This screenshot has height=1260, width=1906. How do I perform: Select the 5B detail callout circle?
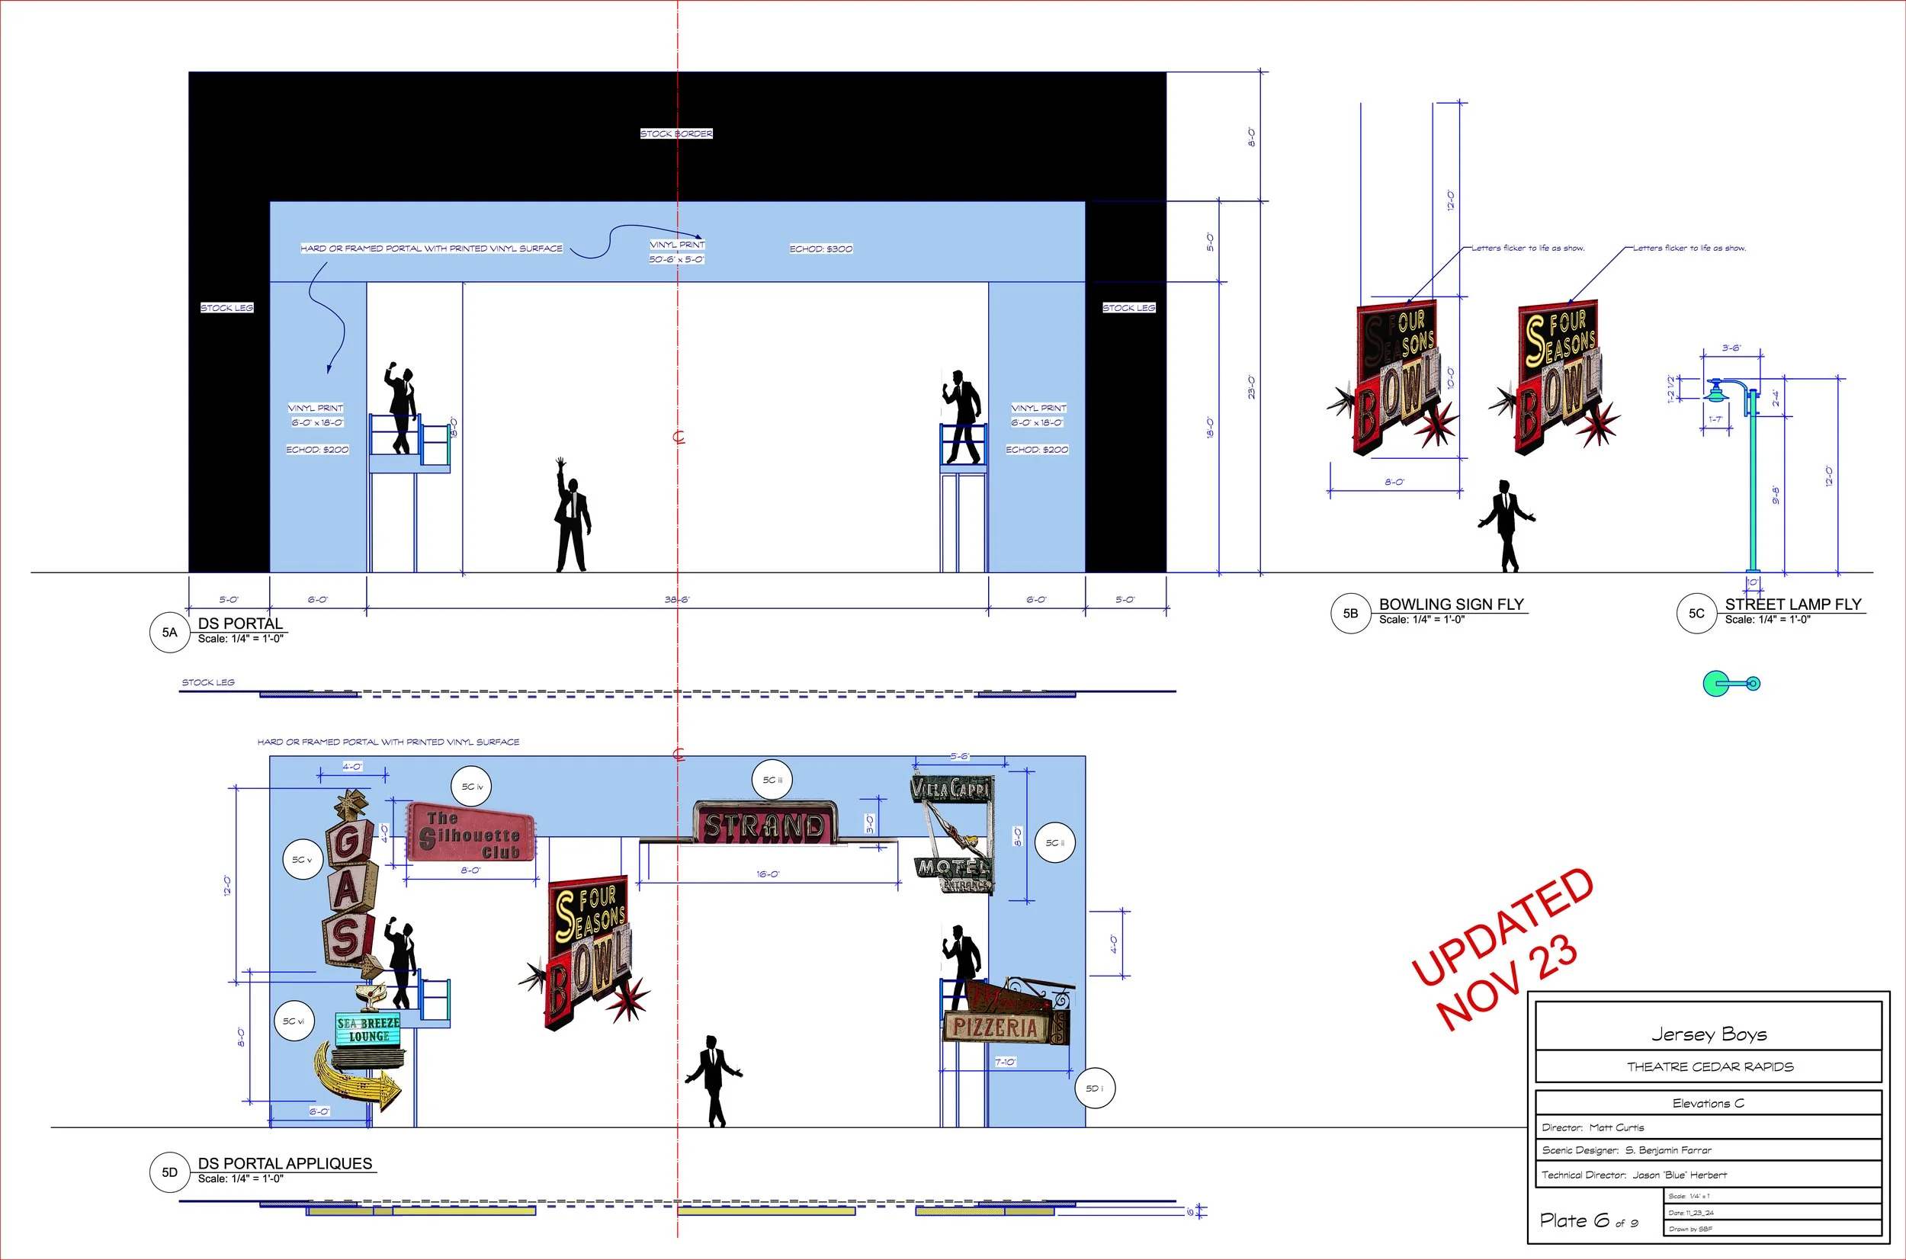tap(1351, 613)
